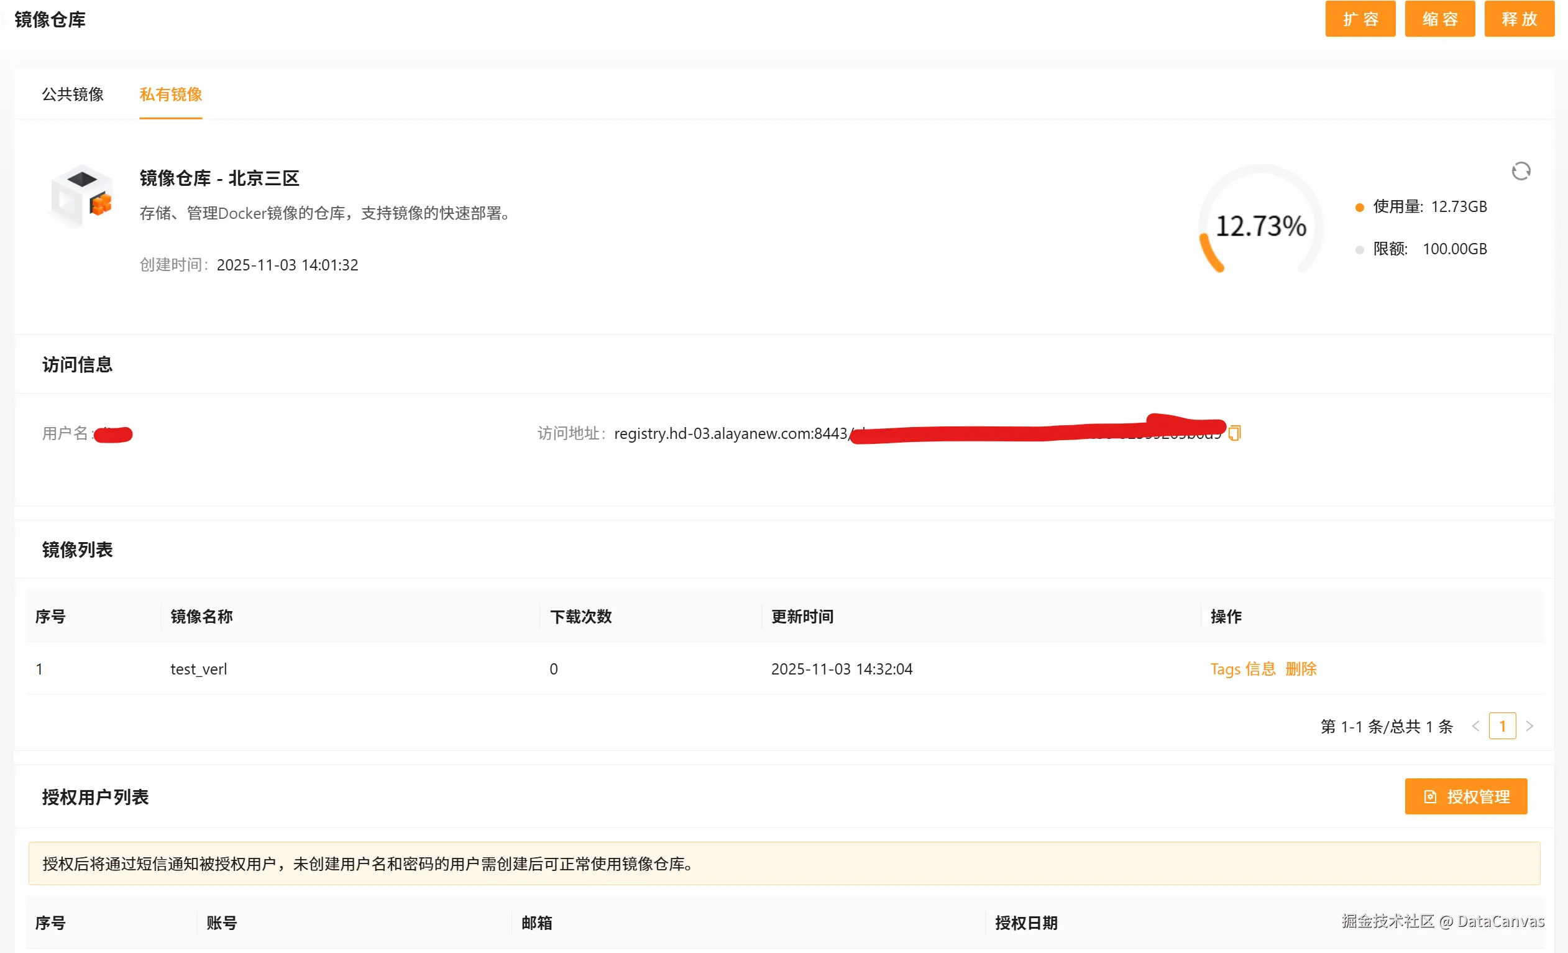Click the 12.73% usage progress ring
The image size is (1568, 953).
[x=1260, y=226]
